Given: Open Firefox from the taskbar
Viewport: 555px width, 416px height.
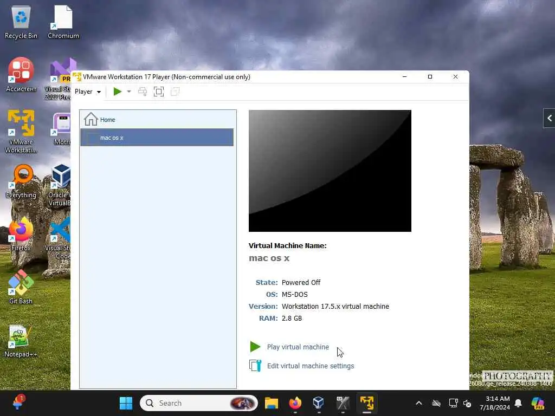Looking at the screenshot, I should point(295,403).
